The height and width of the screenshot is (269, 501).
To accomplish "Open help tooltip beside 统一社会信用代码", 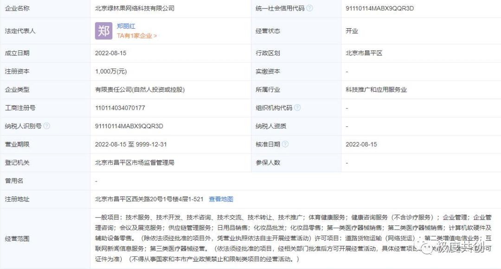I will point(309,7).
